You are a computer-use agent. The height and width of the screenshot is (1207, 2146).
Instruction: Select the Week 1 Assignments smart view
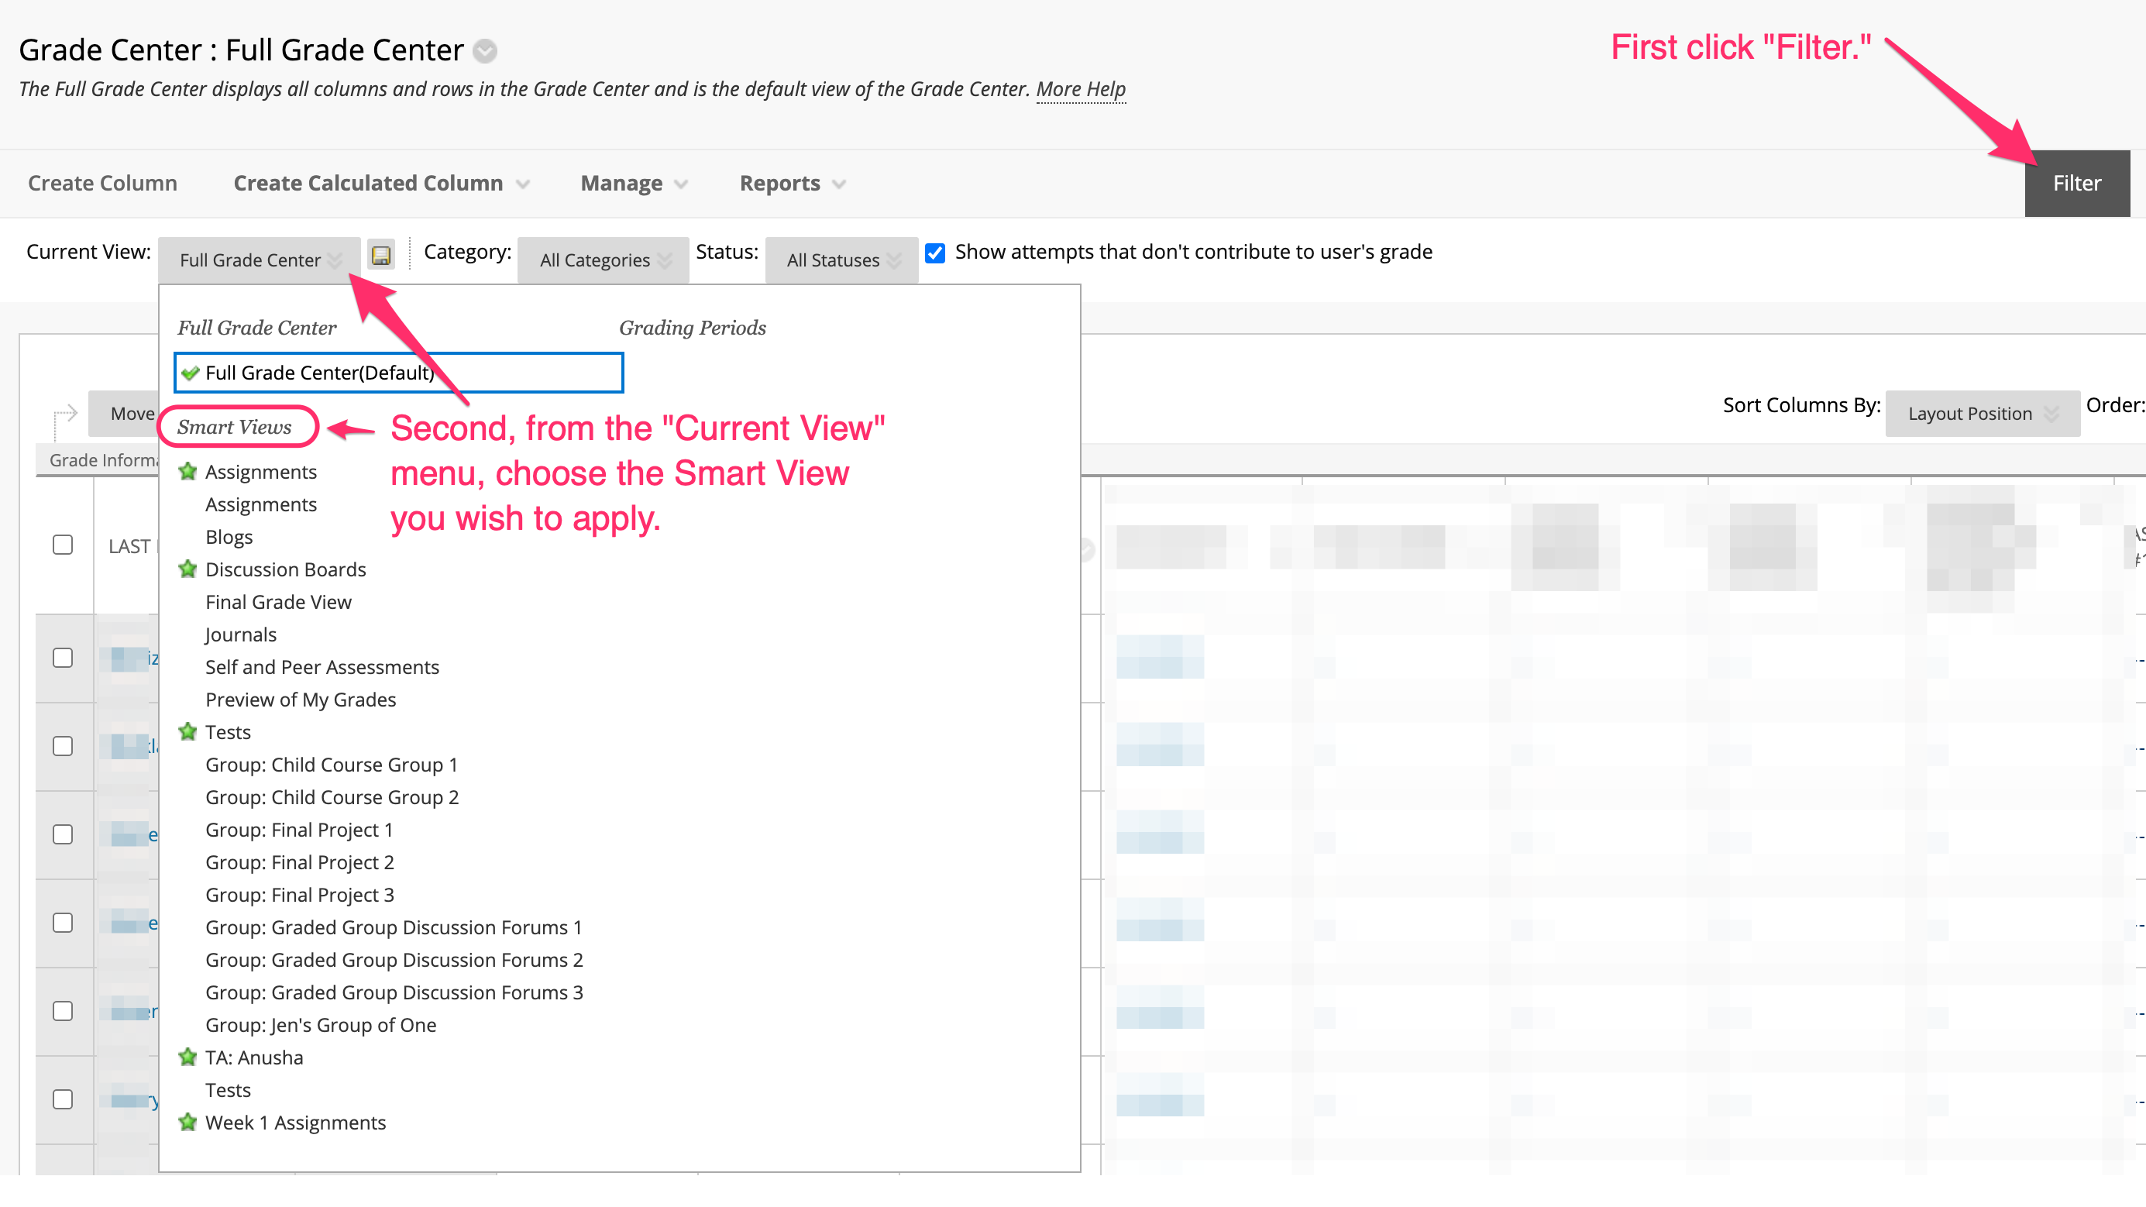point(296,1123)
